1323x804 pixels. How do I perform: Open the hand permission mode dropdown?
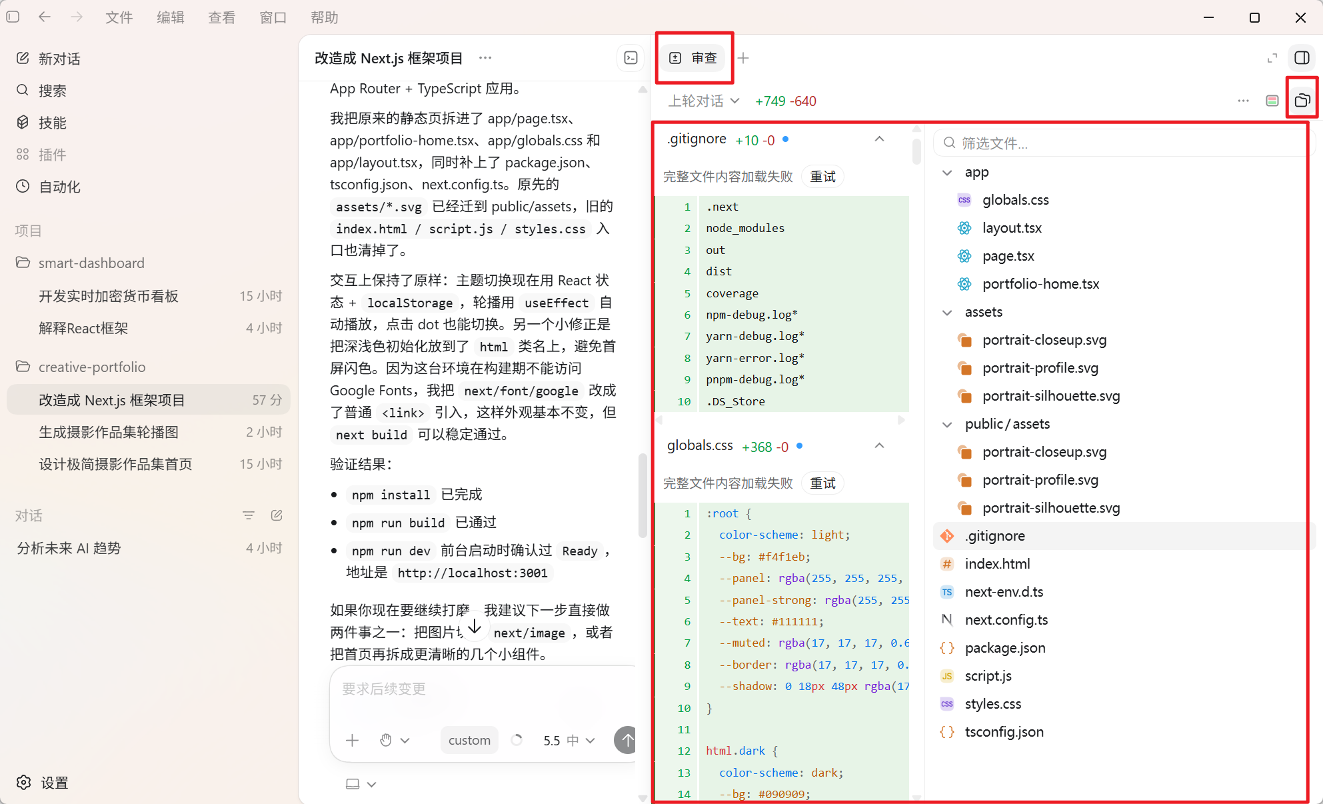pos(395,740)
